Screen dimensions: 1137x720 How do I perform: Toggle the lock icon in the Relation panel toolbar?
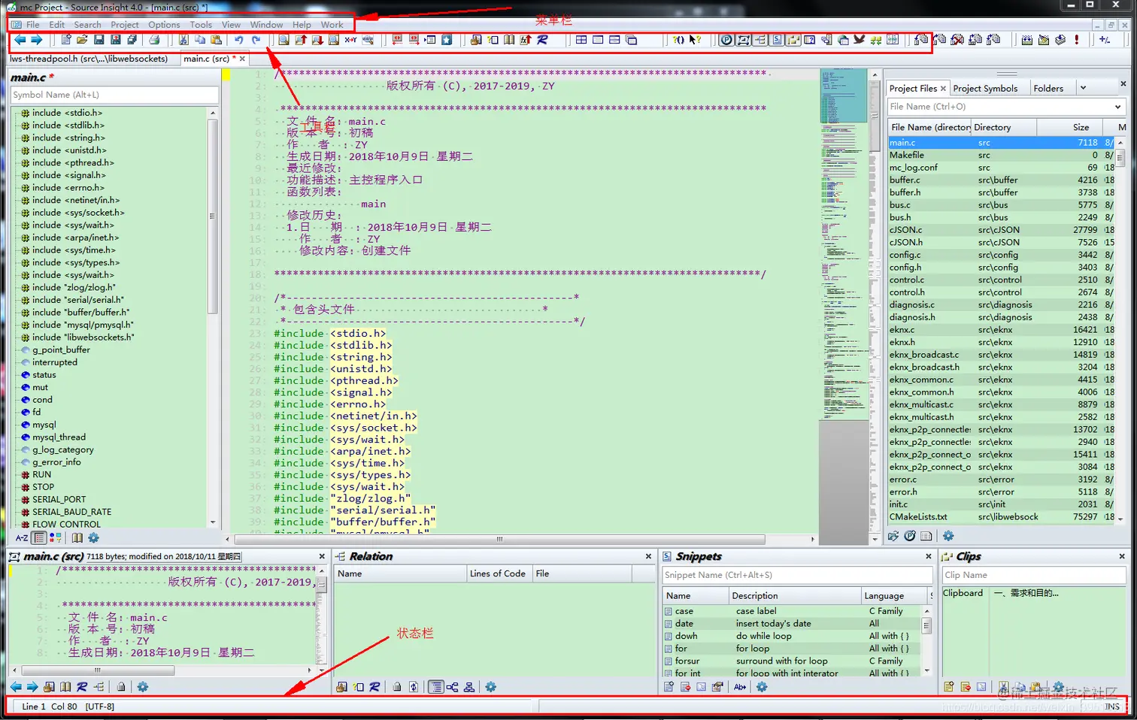(x=397, y=687)
